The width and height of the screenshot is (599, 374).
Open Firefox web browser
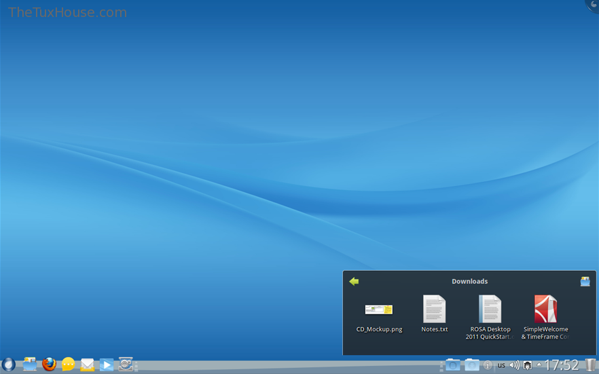coord(49,365)
